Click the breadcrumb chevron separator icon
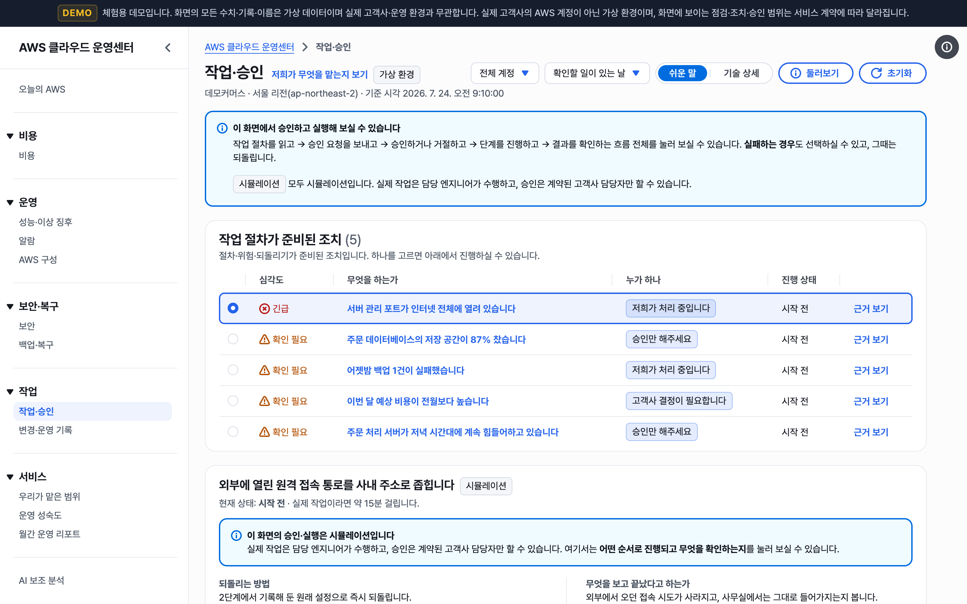 point(305,47)
